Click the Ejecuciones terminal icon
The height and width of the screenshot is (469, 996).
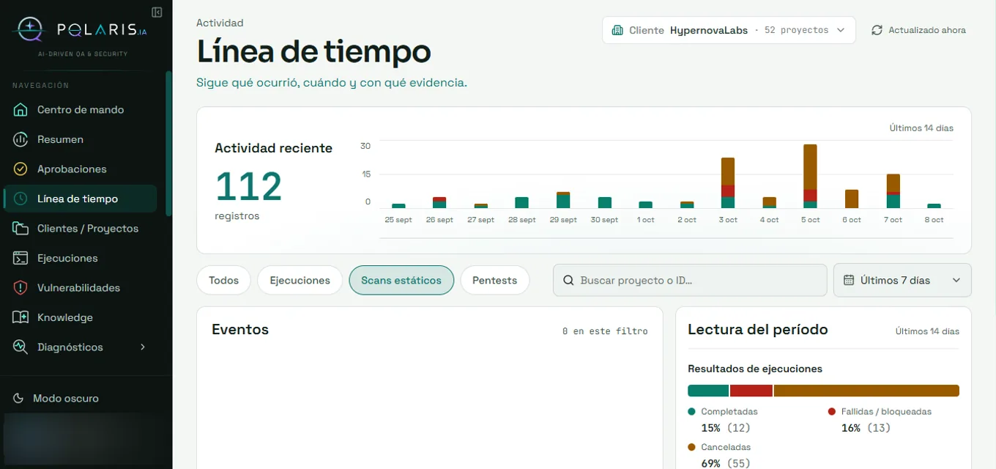(x=21, y=258)
